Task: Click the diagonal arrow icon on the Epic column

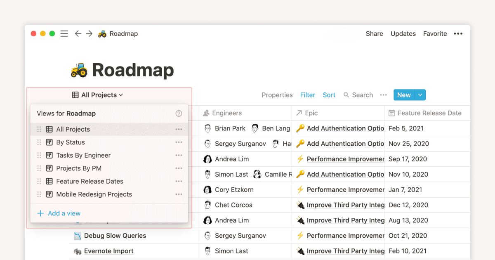Action: pos(300,113)
